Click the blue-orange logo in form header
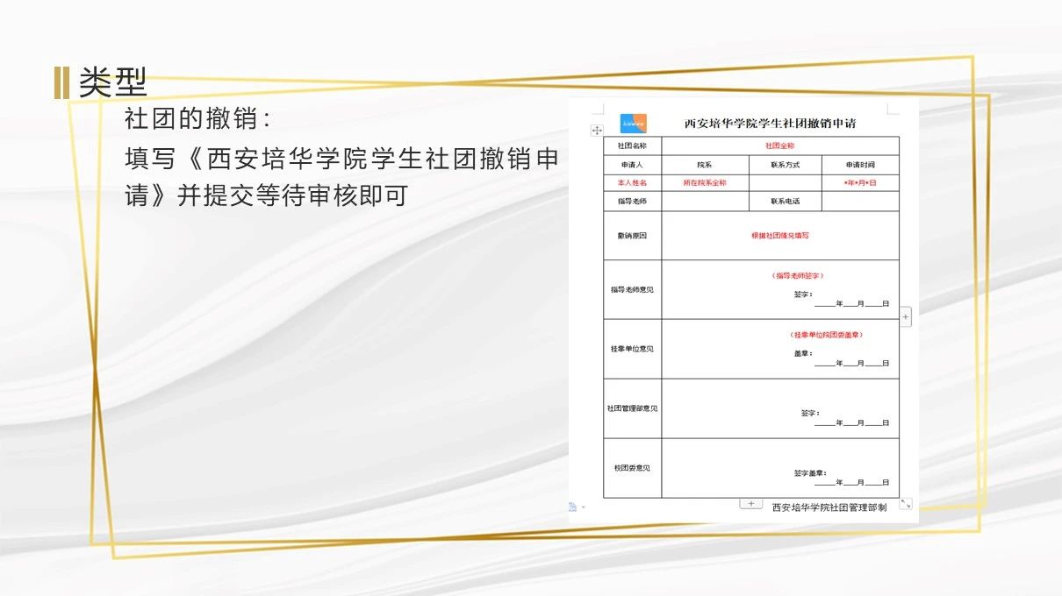 pyautogui.click(x=633, y=124)
